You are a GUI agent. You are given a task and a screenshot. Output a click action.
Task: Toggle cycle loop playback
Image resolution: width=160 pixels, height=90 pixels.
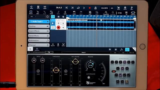tap(78, 8)
